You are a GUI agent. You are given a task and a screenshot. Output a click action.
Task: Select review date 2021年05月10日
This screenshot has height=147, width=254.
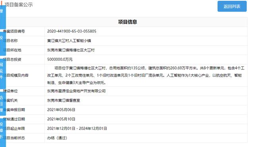(61, 119)
